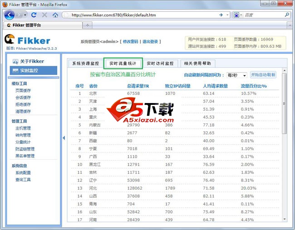The width and height of the screenshot is (295, 230).
Task: Open the address bar history dropdown
Action: pos(227,15)
